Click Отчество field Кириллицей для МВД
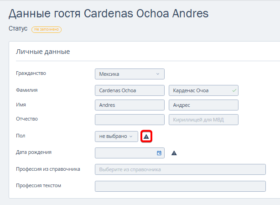The image size is (280, 205). click(x=203, y=120)
